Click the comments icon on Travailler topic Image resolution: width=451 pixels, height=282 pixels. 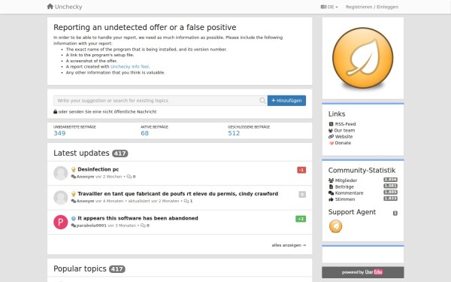(x=186, y=201)
